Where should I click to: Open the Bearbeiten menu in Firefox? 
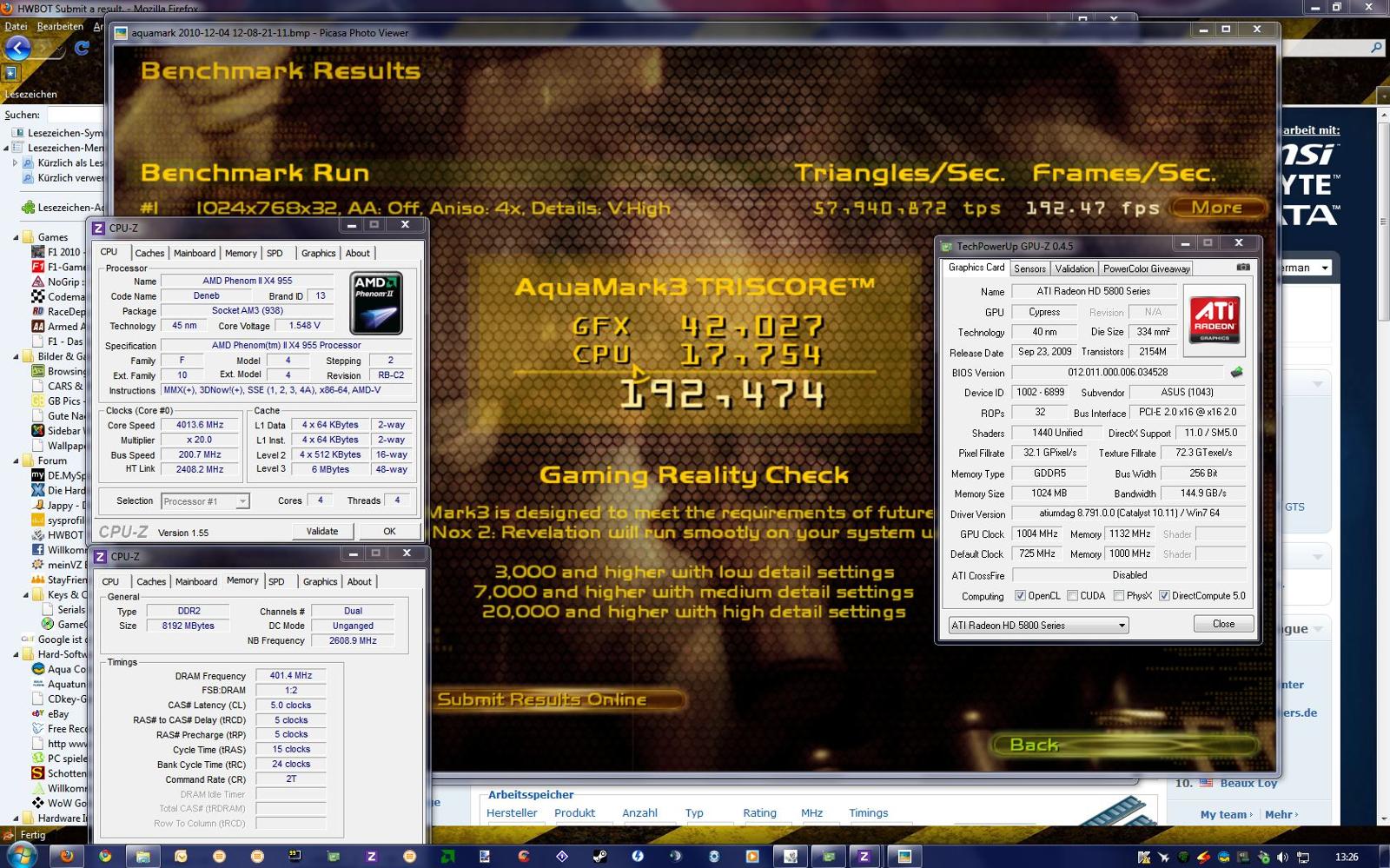point(60,26)
